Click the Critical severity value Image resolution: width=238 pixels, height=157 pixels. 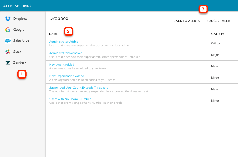(x=216, y=43)
